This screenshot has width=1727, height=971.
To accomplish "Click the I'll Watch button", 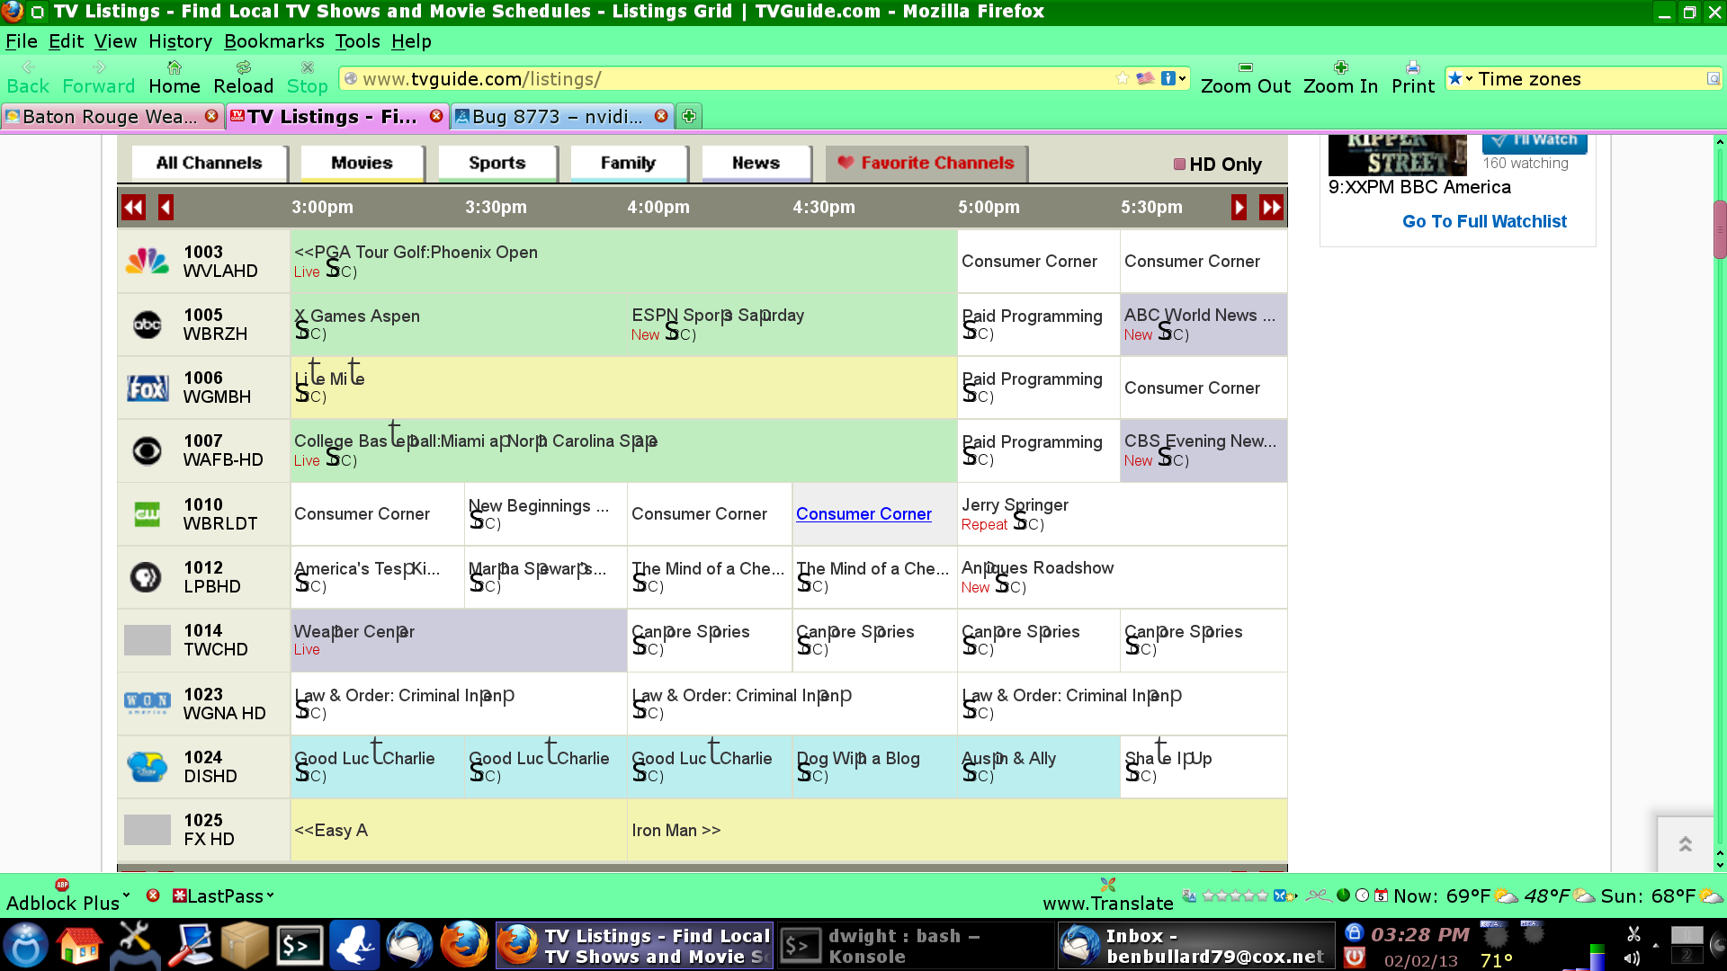I will pos(1535,142).
